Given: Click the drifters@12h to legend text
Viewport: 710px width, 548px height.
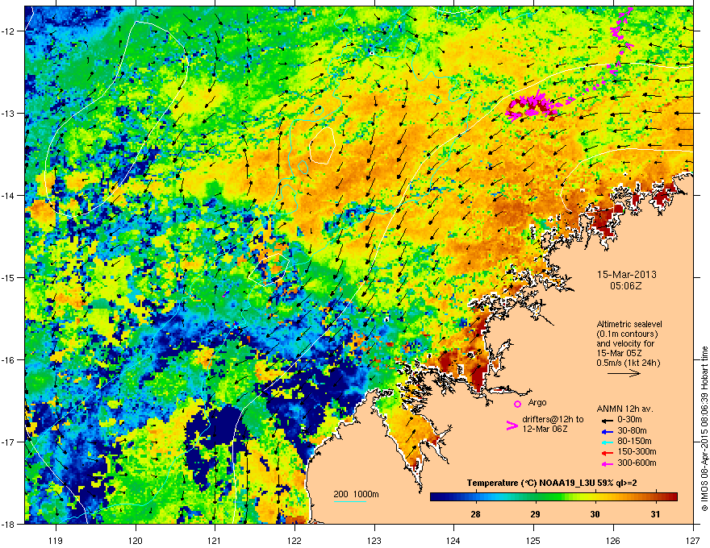Looking at the screenshot, I should (553, 419).
